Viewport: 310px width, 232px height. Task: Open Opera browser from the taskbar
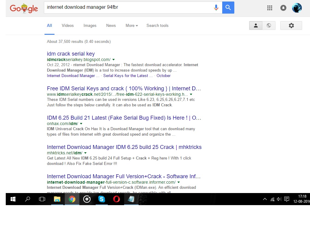point(116,199)
